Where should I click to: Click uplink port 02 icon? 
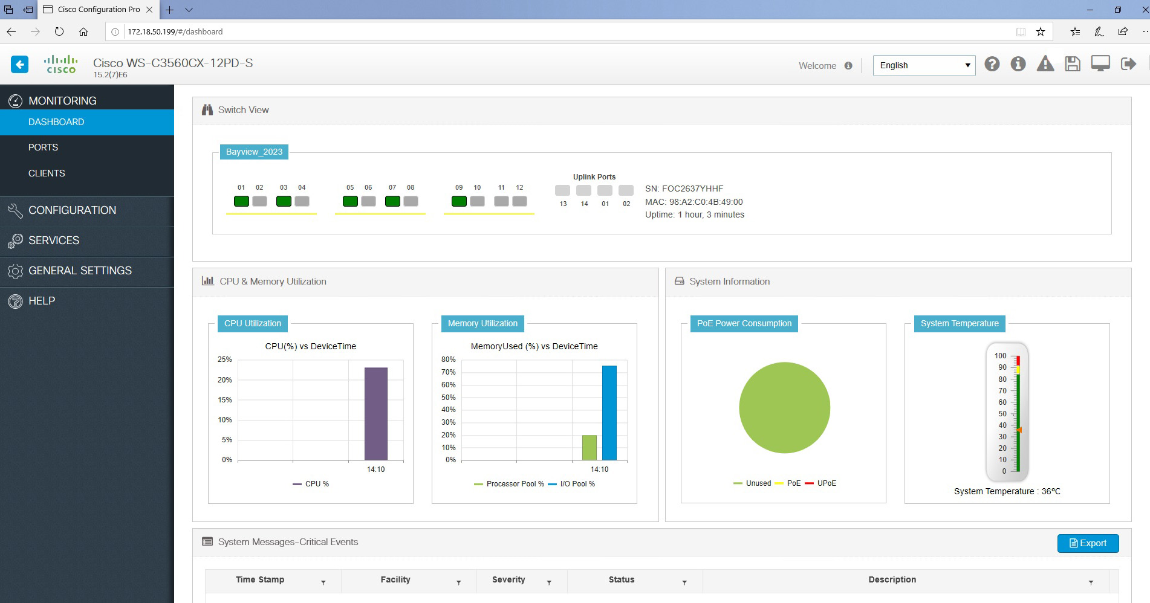(x=626, y=190)
